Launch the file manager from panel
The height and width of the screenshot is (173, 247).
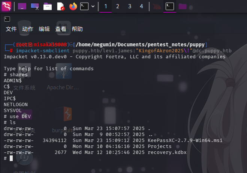click(x=48, y=6)
